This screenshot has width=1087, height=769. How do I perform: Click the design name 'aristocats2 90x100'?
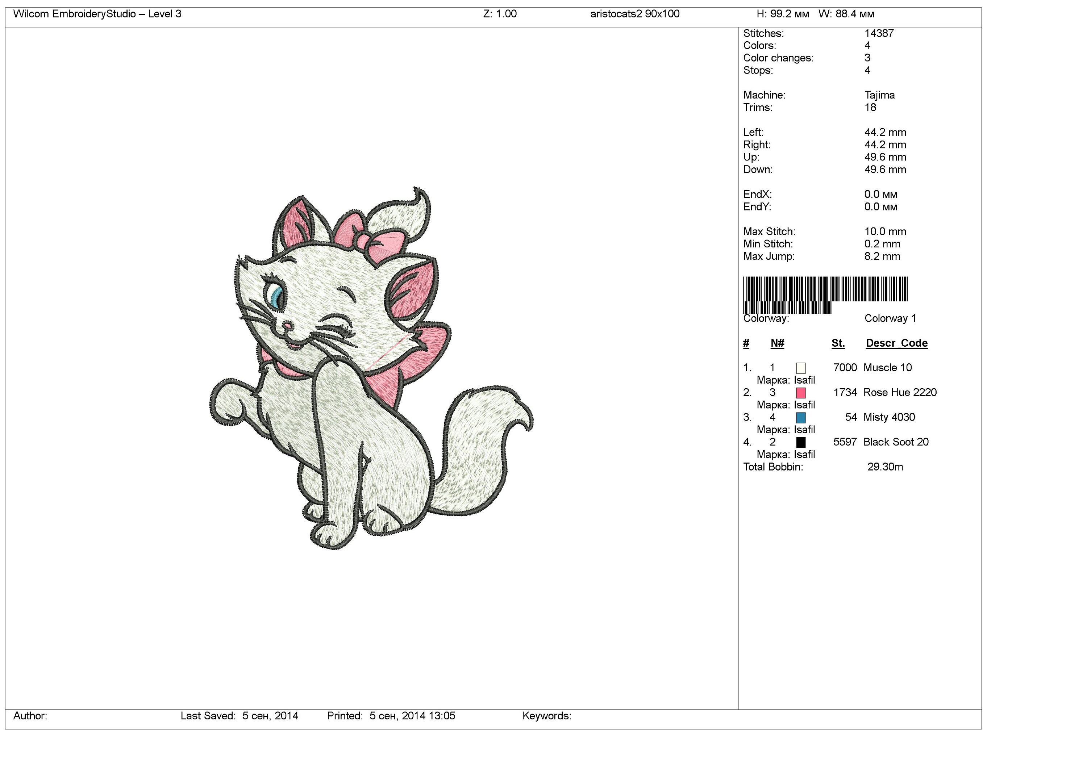tap(635, 14)
